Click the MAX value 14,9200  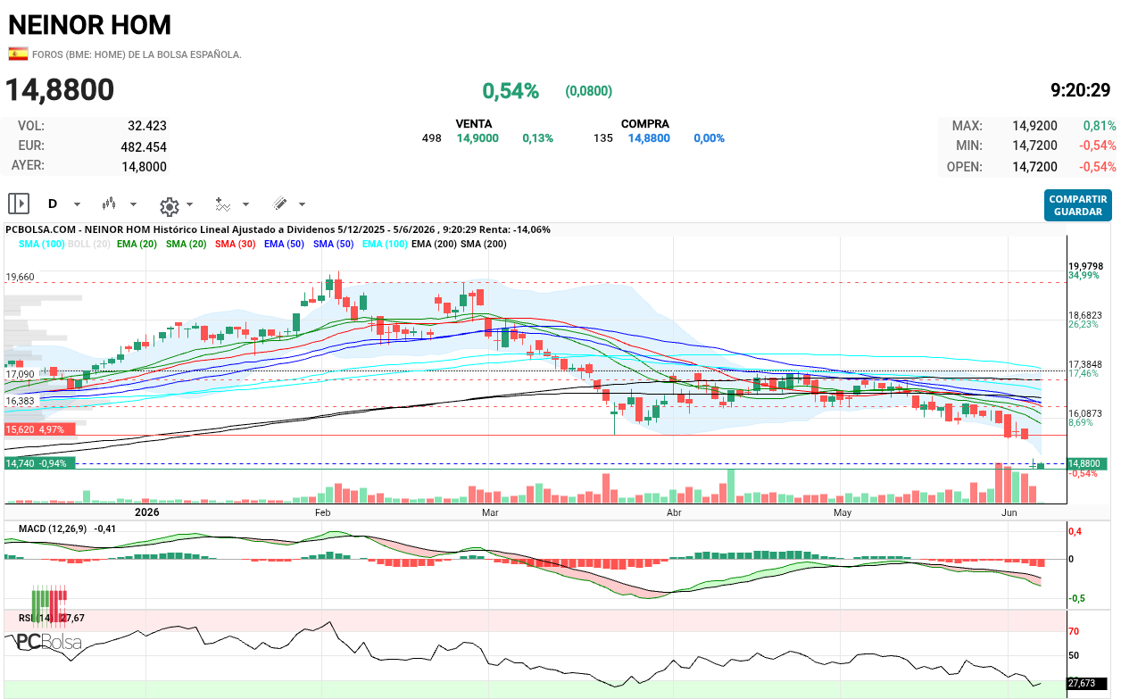point(1034,126)
